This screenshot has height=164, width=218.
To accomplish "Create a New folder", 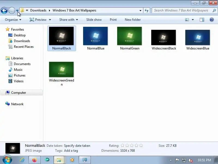I will click(x=133, y=20).
